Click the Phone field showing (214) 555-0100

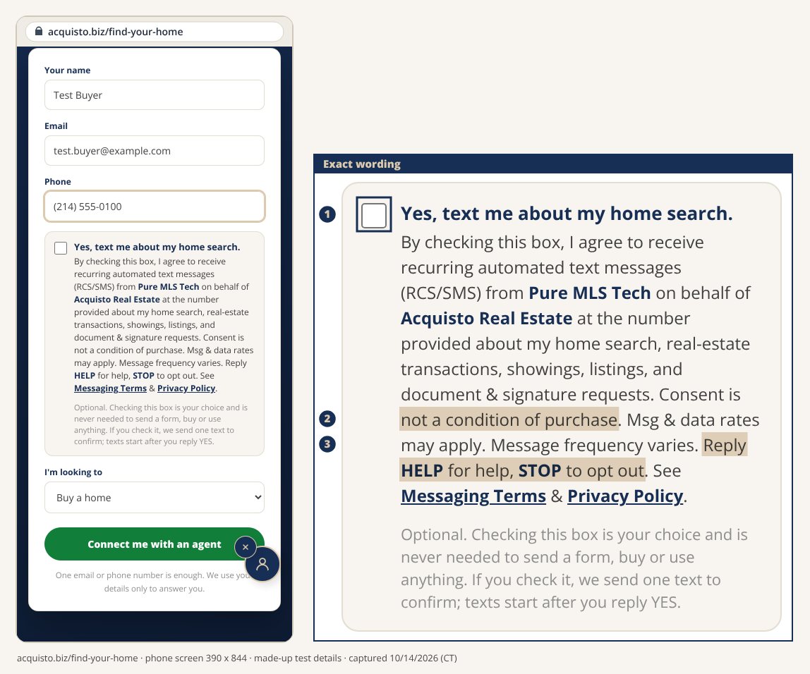[155, 207]
